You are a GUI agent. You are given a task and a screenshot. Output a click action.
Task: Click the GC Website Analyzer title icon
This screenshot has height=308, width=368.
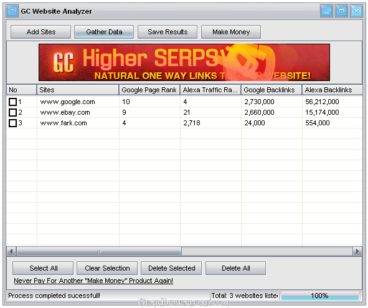pos(12,11)
